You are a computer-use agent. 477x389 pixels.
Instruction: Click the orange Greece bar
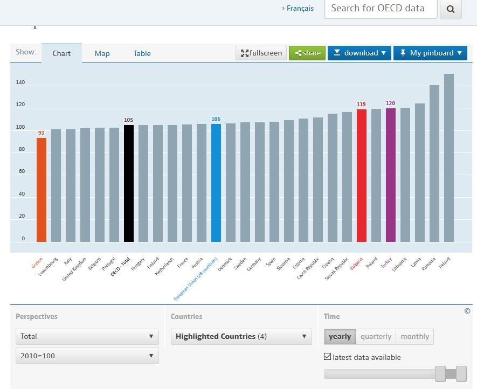(42, 190)
